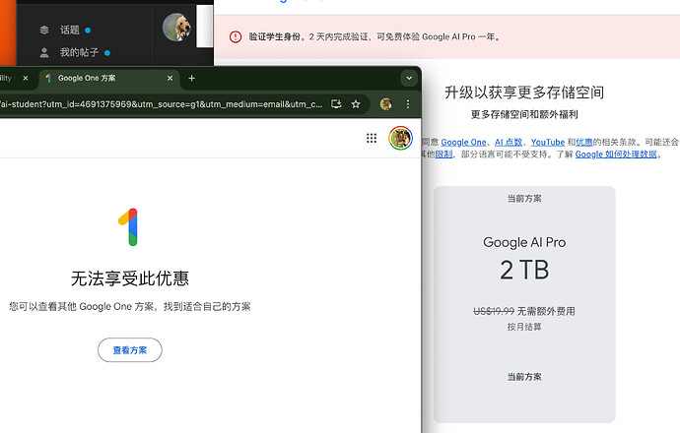The image size is (680, 433).
Task: Open Chrome profile avatar in toolbar
Action: [385, 104]
